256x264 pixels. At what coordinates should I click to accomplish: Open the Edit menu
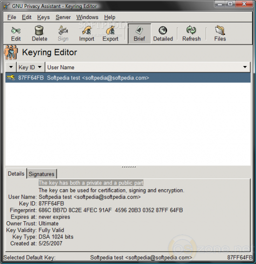[27, 17]
